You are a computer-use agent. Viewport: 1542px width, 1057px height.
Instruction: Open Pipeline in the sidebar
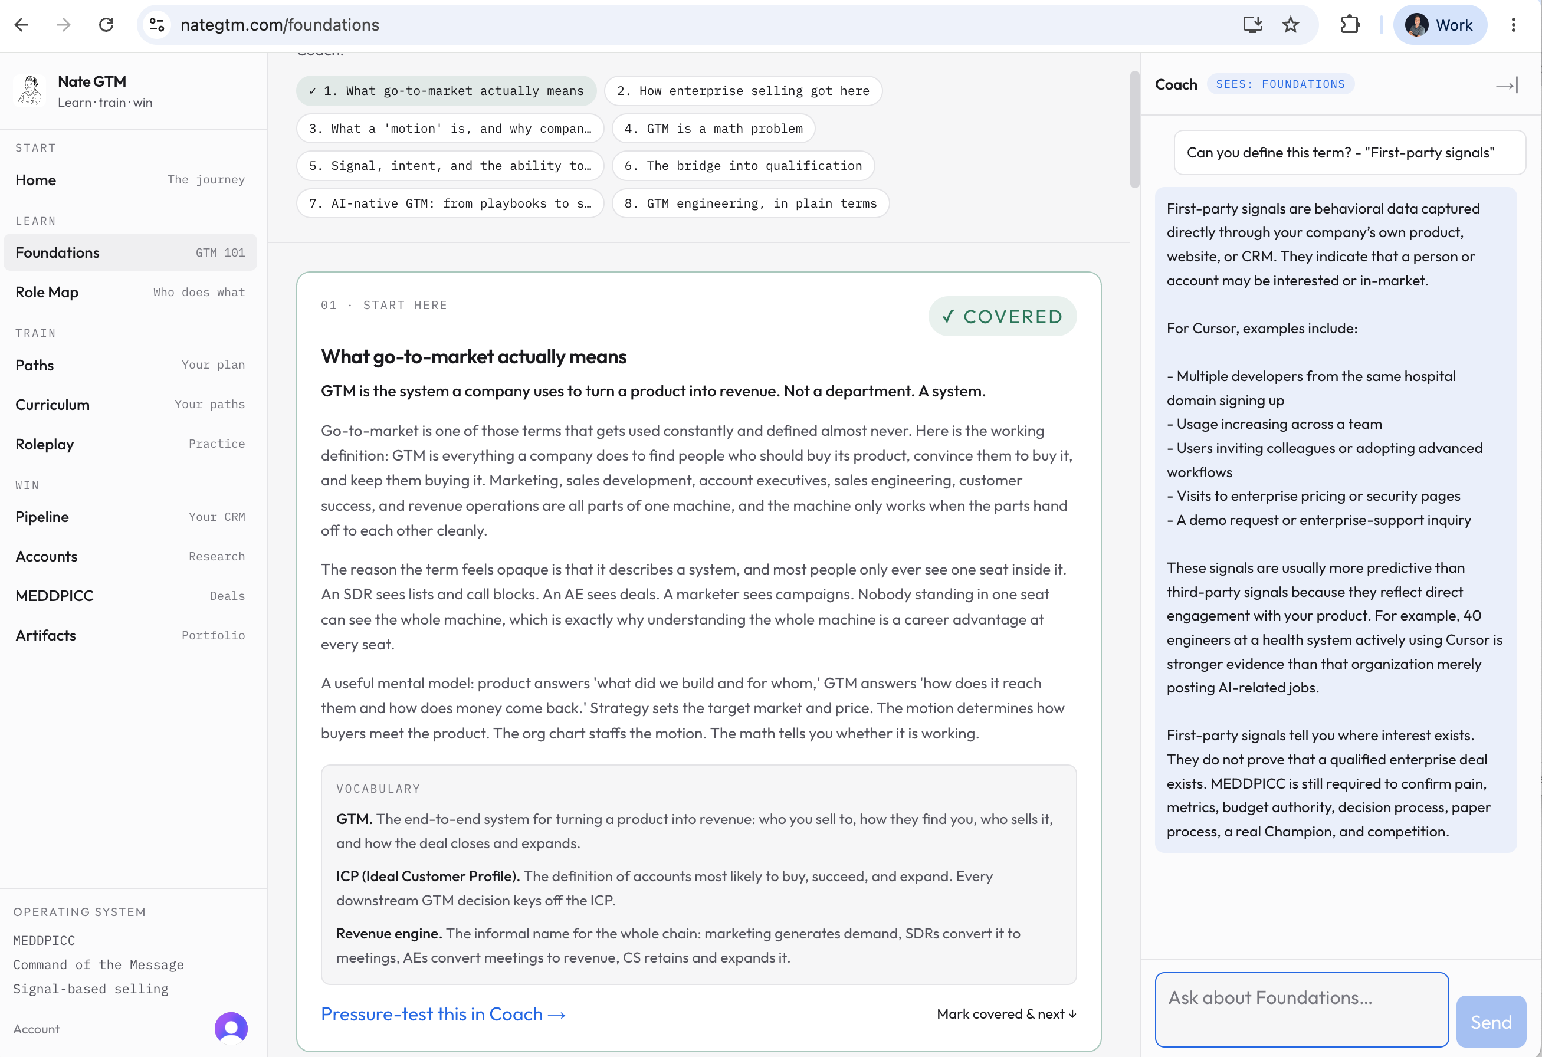[x=130, y=517]
